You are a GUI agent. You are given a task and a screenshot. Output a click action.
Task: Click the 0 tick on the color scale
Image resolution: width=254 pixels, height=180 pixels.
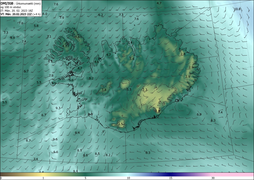pos(1,178)
